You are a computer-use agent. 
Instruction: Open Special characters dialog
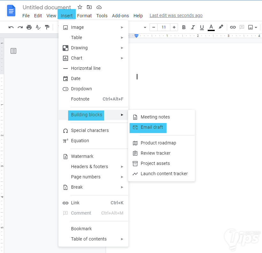coord(93,130)
